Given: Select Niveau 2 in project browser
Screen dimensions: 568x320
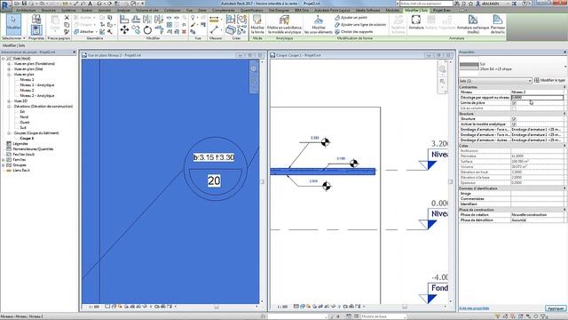Looking at the screenshot, I should coord(27,91).
